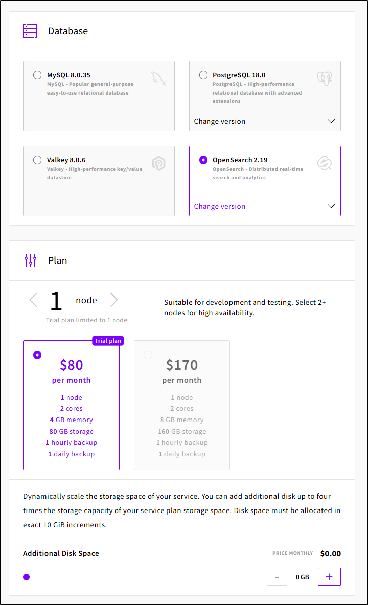
Task: Choose the Valkey 8.0.6 radio option
Action: (37, 160)
